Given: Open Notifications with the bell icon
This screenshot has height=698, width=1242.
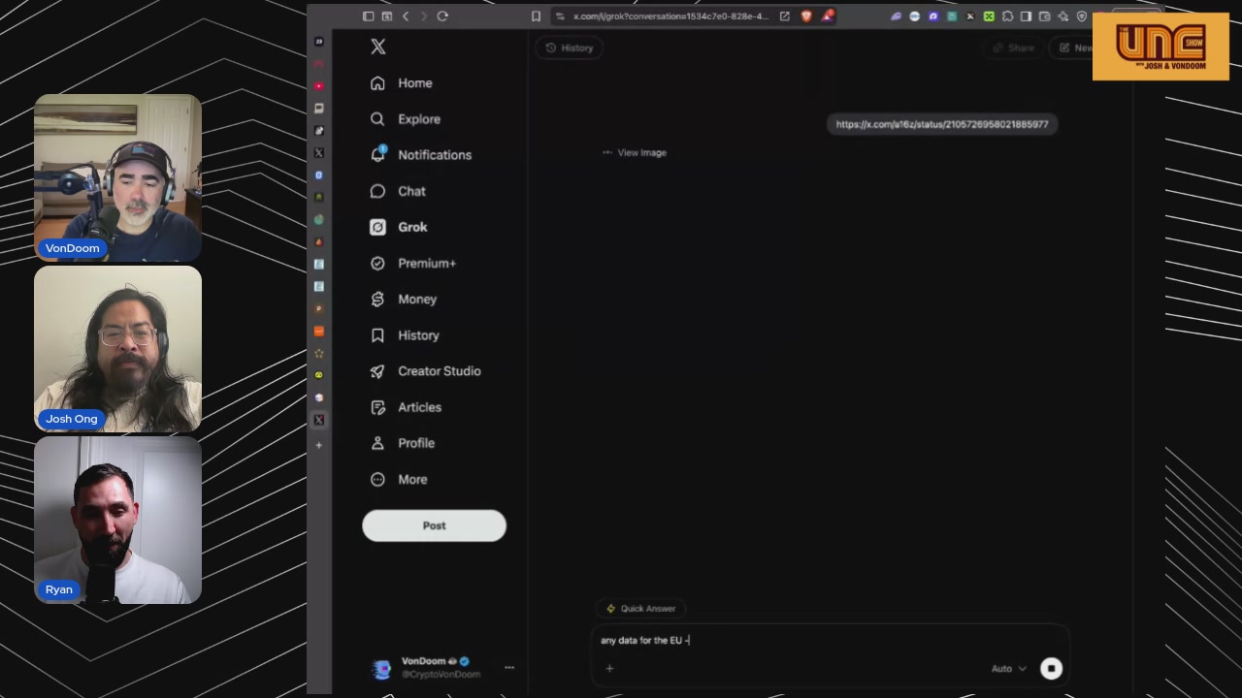Looking at the screenshot, I should click(421, 155).
